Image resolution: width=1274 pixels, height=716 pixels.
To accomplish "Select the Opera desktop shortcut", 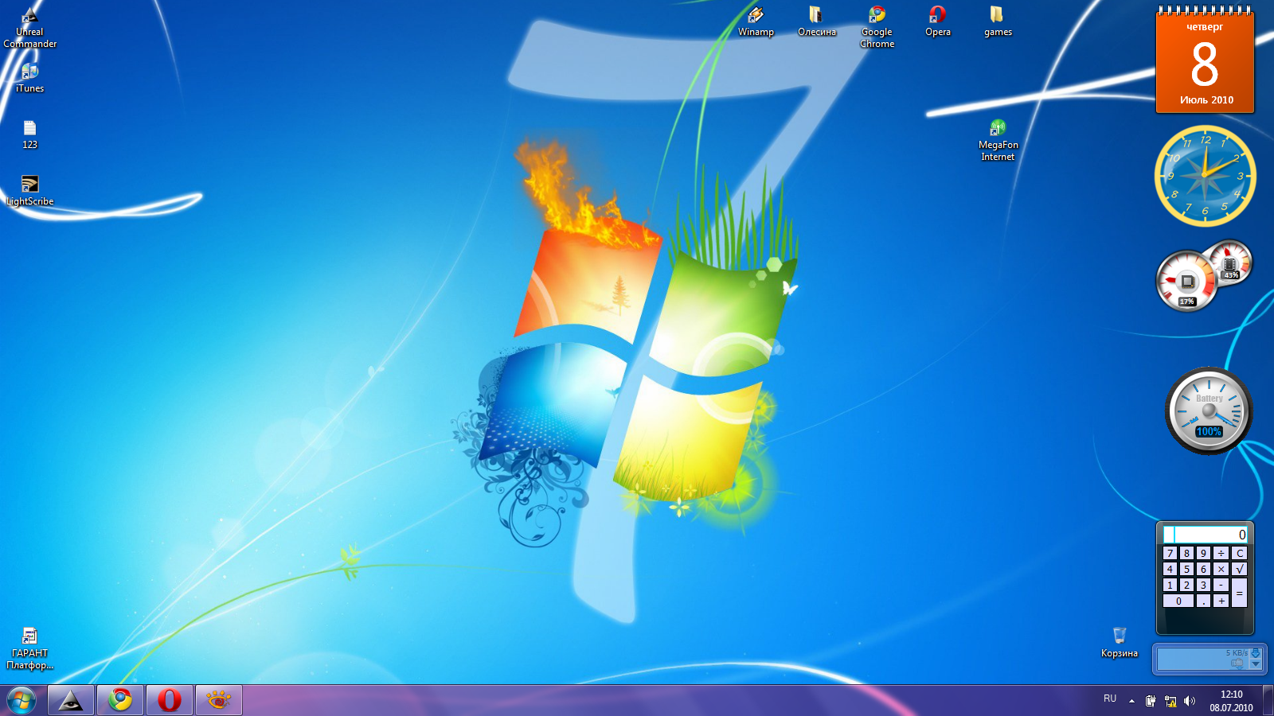I will [x=937, y=21].
